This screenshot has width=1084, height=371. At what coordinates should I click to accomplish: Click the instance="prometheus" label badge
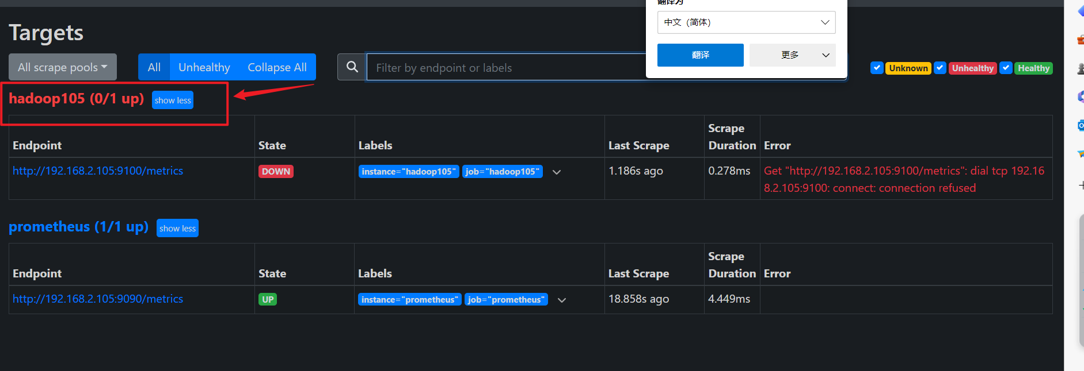(x=410, y=300)
